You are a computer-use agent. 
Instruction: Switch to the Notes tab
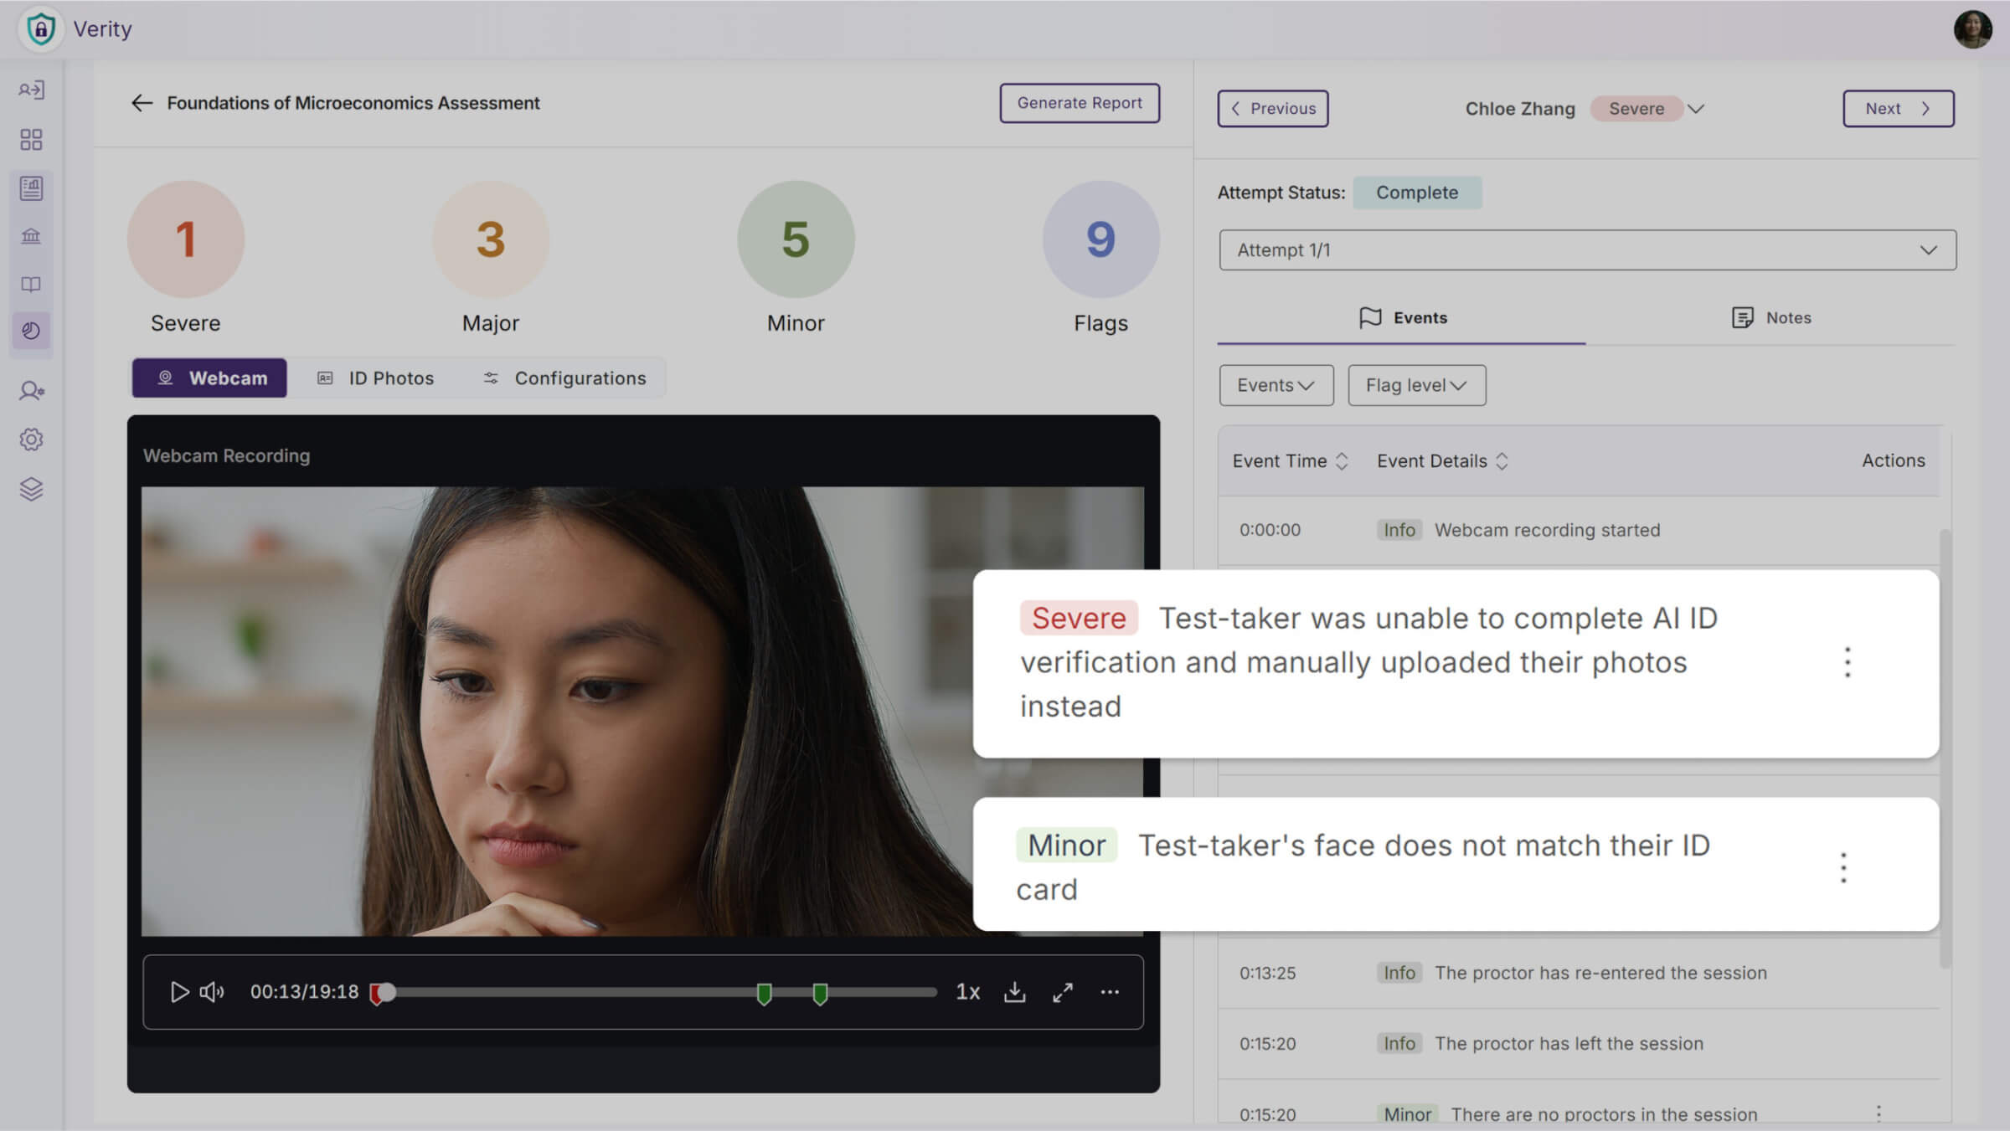[x=1770, y=318]
